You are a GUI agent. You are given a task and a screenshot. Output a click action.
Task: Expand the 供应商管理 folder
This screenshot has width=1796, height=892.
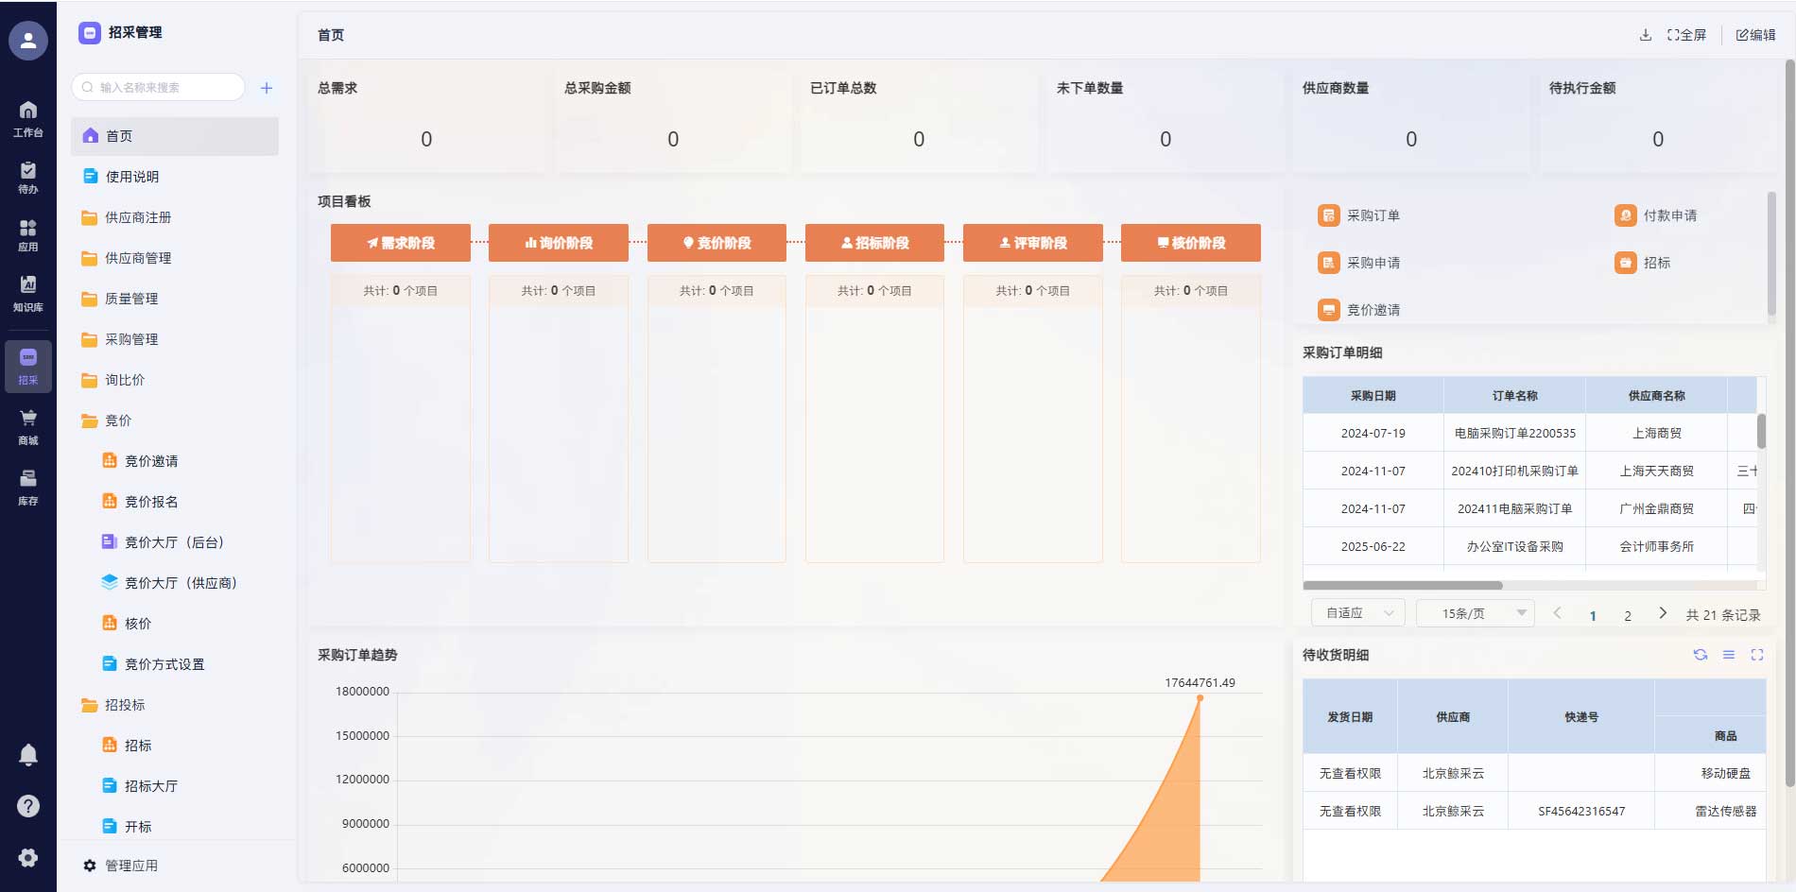pyautogui.click(x=138, y=258)
